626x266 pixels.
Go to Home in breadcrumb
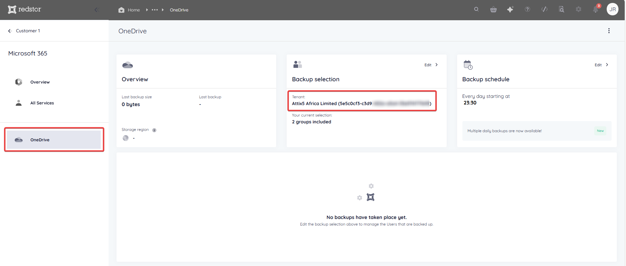(x=134, y=10)
